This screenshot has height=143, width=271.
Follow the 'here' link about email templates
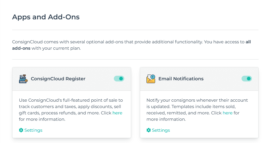pyautogui.click(x=228, y=113)
